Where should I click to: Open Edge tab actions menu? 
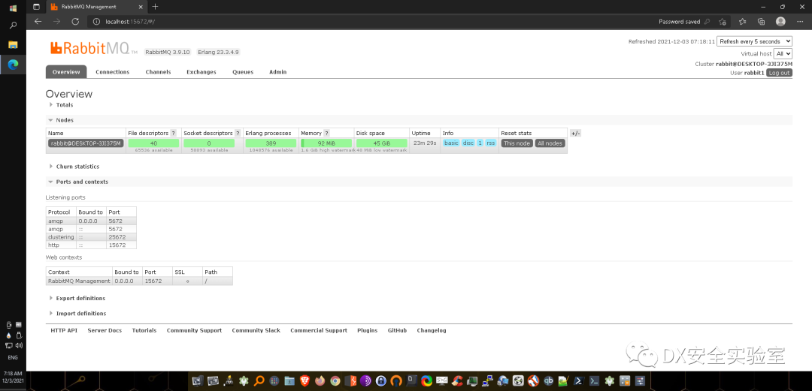[x=36, y=7]
